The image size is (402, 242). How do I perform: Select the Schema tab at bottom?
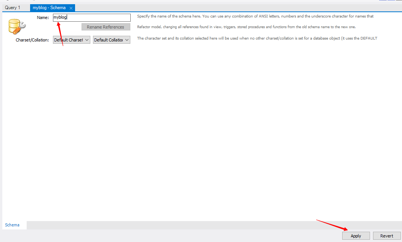point(12,225)
